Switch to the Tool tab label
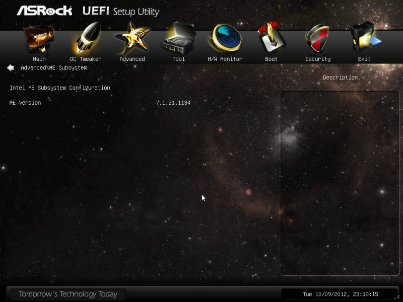This screenshot has width=403, height=302. [179, 59]
